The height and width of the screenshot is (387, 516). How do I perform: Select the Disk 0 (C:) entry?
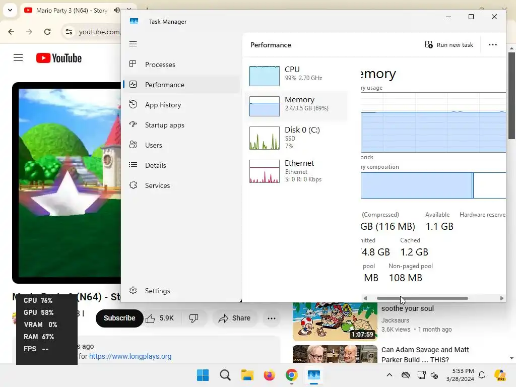pyautogui.click(x=296, y=138)
